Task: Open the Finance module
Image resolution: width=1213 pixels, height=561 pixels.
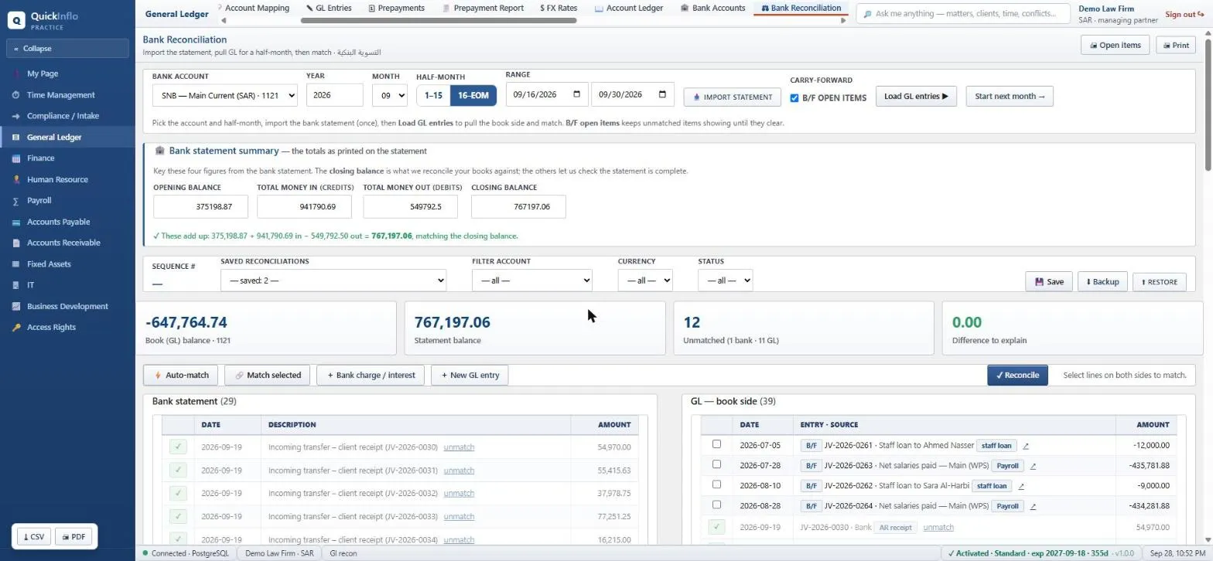Action: click(40, 158)
